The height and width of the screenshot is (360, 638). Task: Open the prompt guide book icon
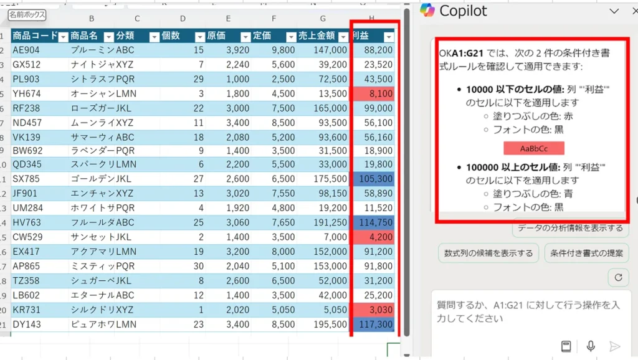(566, 346)
